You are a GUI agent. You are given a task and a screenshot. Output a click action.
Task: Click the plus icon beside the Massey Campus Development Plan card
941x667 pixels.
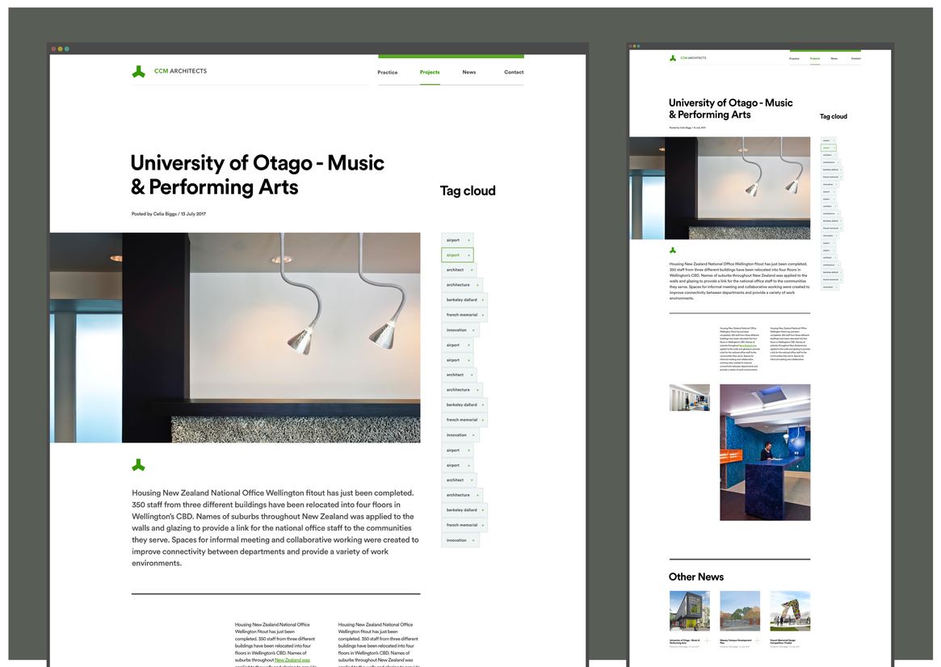tap(757, 640)
